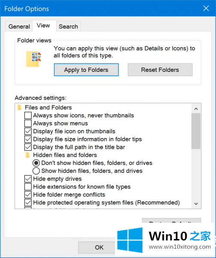The image size is (216, 258).
Task: Uncheck the Hide empty drives option
Action: tap(28, 179)
